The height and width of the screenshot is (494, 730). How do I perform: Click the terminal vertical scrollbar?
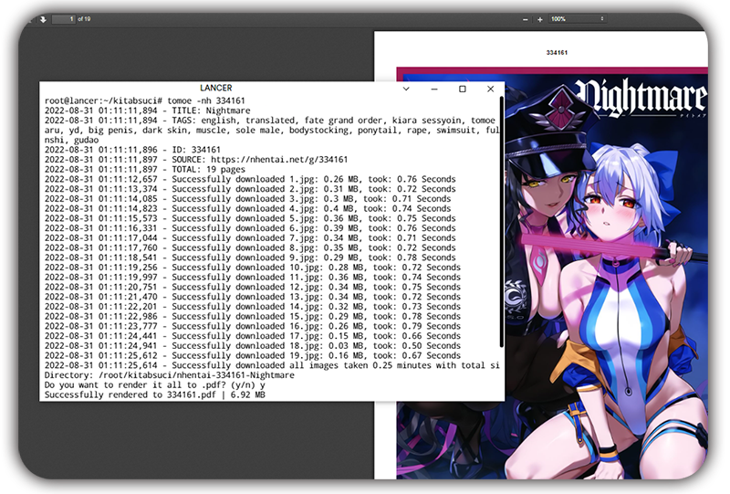(501, 228)
